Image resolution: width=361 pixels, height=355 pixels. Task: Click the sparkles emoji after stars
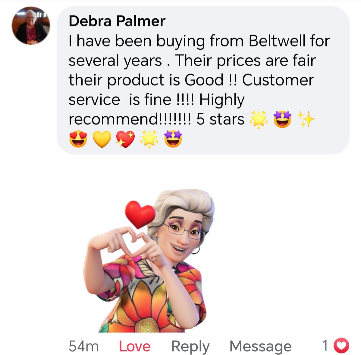click(306, 119)
